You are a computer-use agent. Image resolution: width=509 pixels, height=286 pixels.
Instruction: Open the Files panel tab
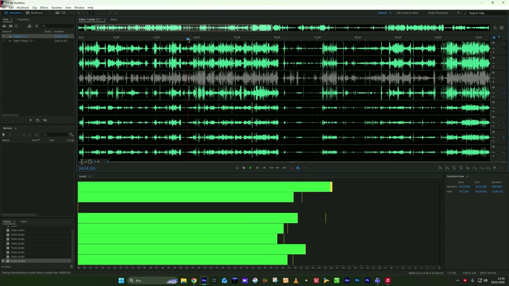click(x=6, y=19)
